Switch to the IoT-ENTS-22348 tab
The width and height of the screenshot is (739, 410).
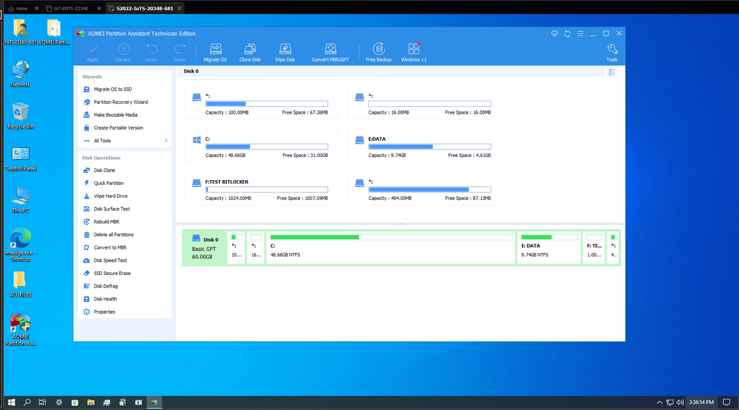point(73,9)
